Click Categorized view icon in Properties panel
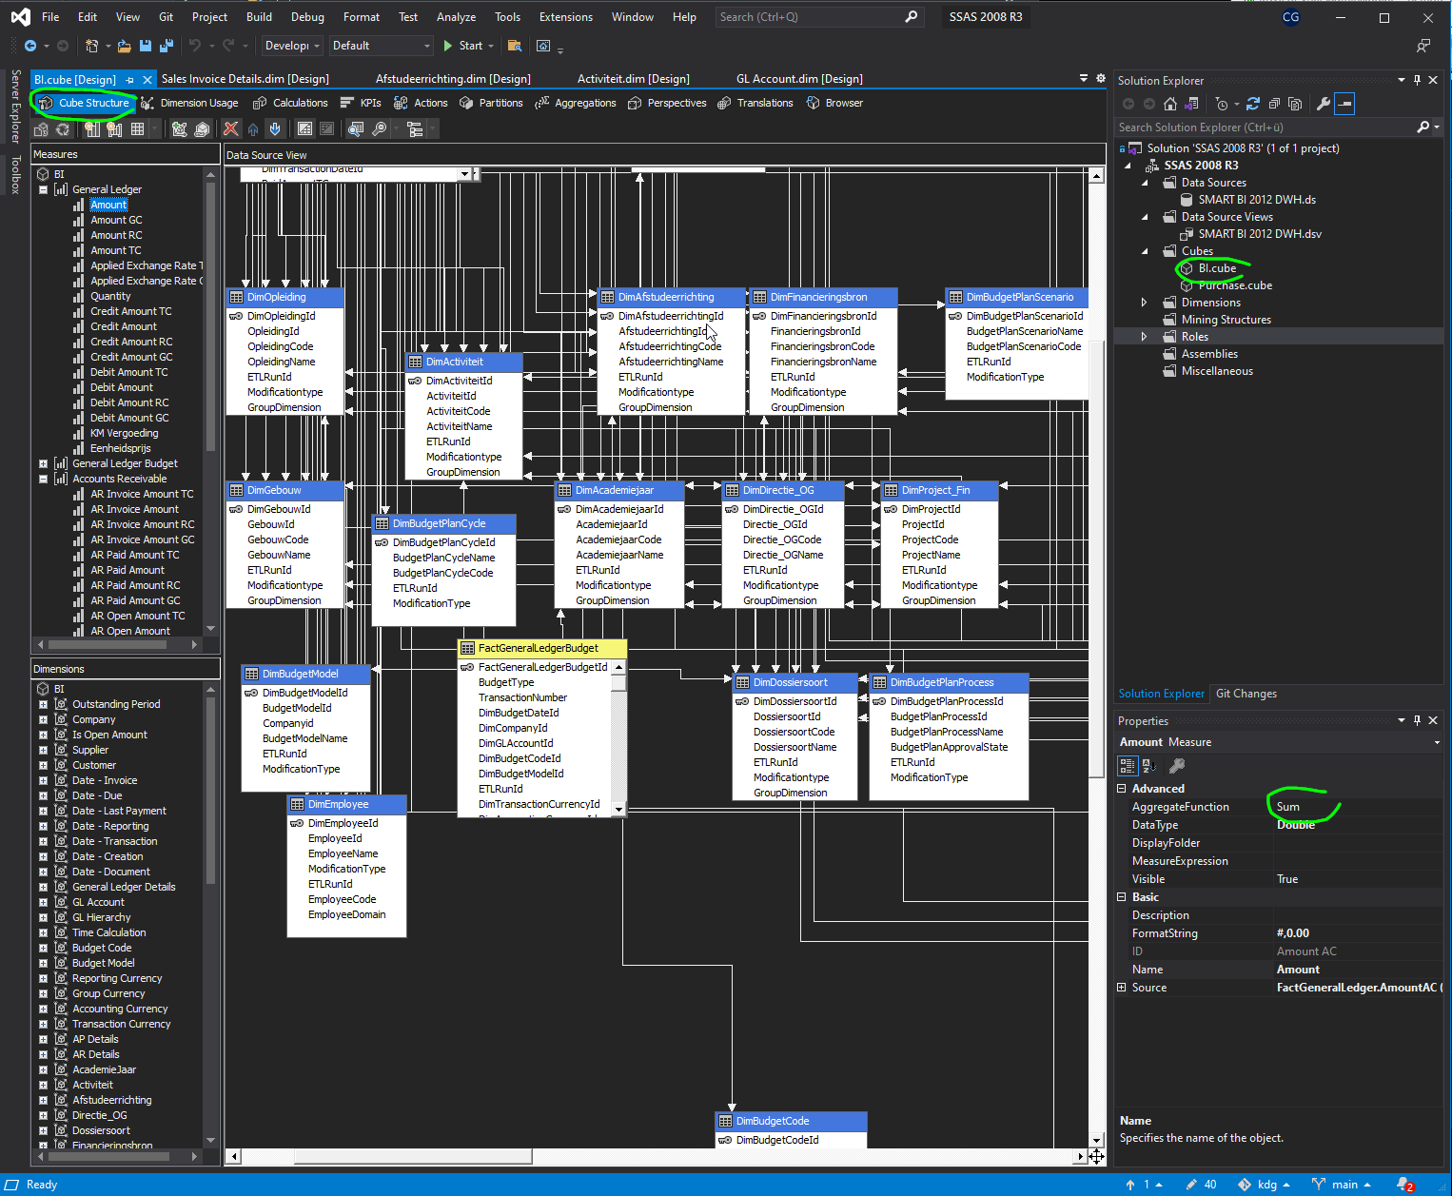1452x1196 pixels. pos(1128,765)
